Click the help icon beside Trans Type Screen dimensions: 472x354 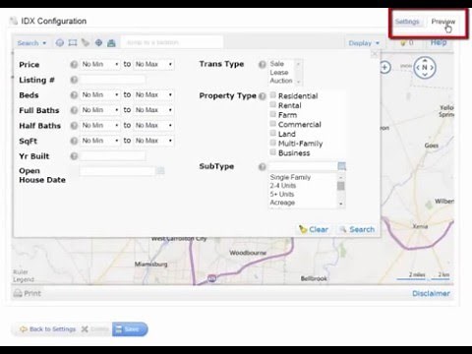coord(263,65)
